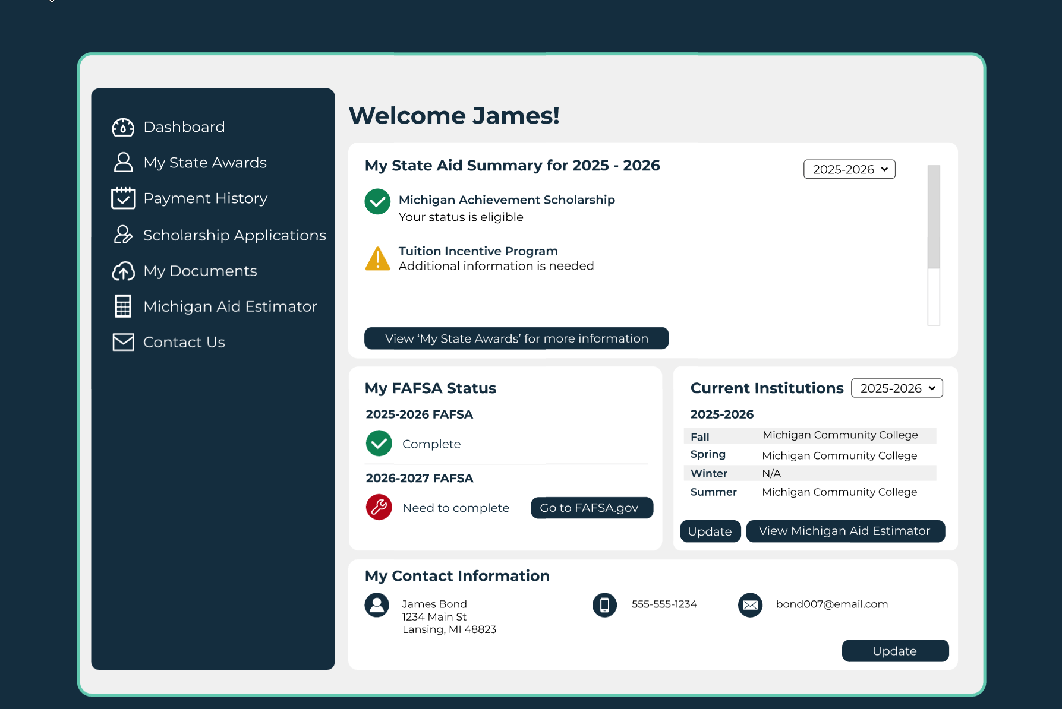Click the Go to FAFSA.gov button

click(x=592, y=508)
